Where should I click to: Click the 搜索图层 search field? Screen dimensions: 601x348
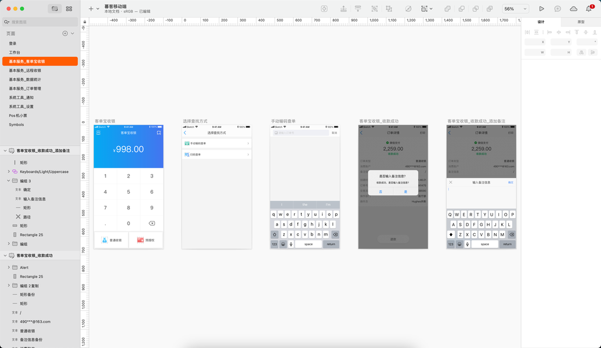pos(40,22)
